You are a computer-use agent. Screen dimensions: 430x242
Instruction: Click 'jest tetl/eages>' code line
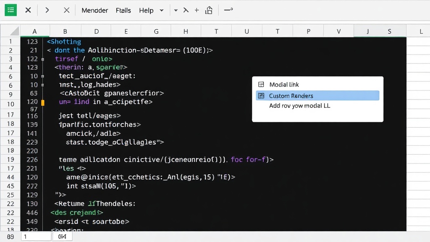point(90,116)
